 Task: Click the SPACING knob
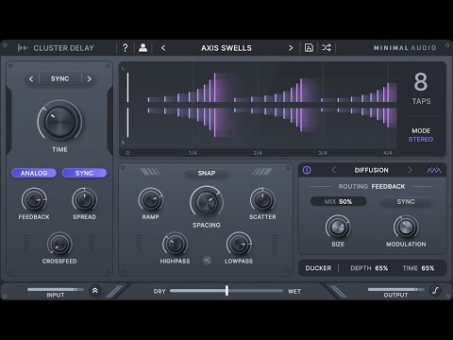[x=207, y=202]
